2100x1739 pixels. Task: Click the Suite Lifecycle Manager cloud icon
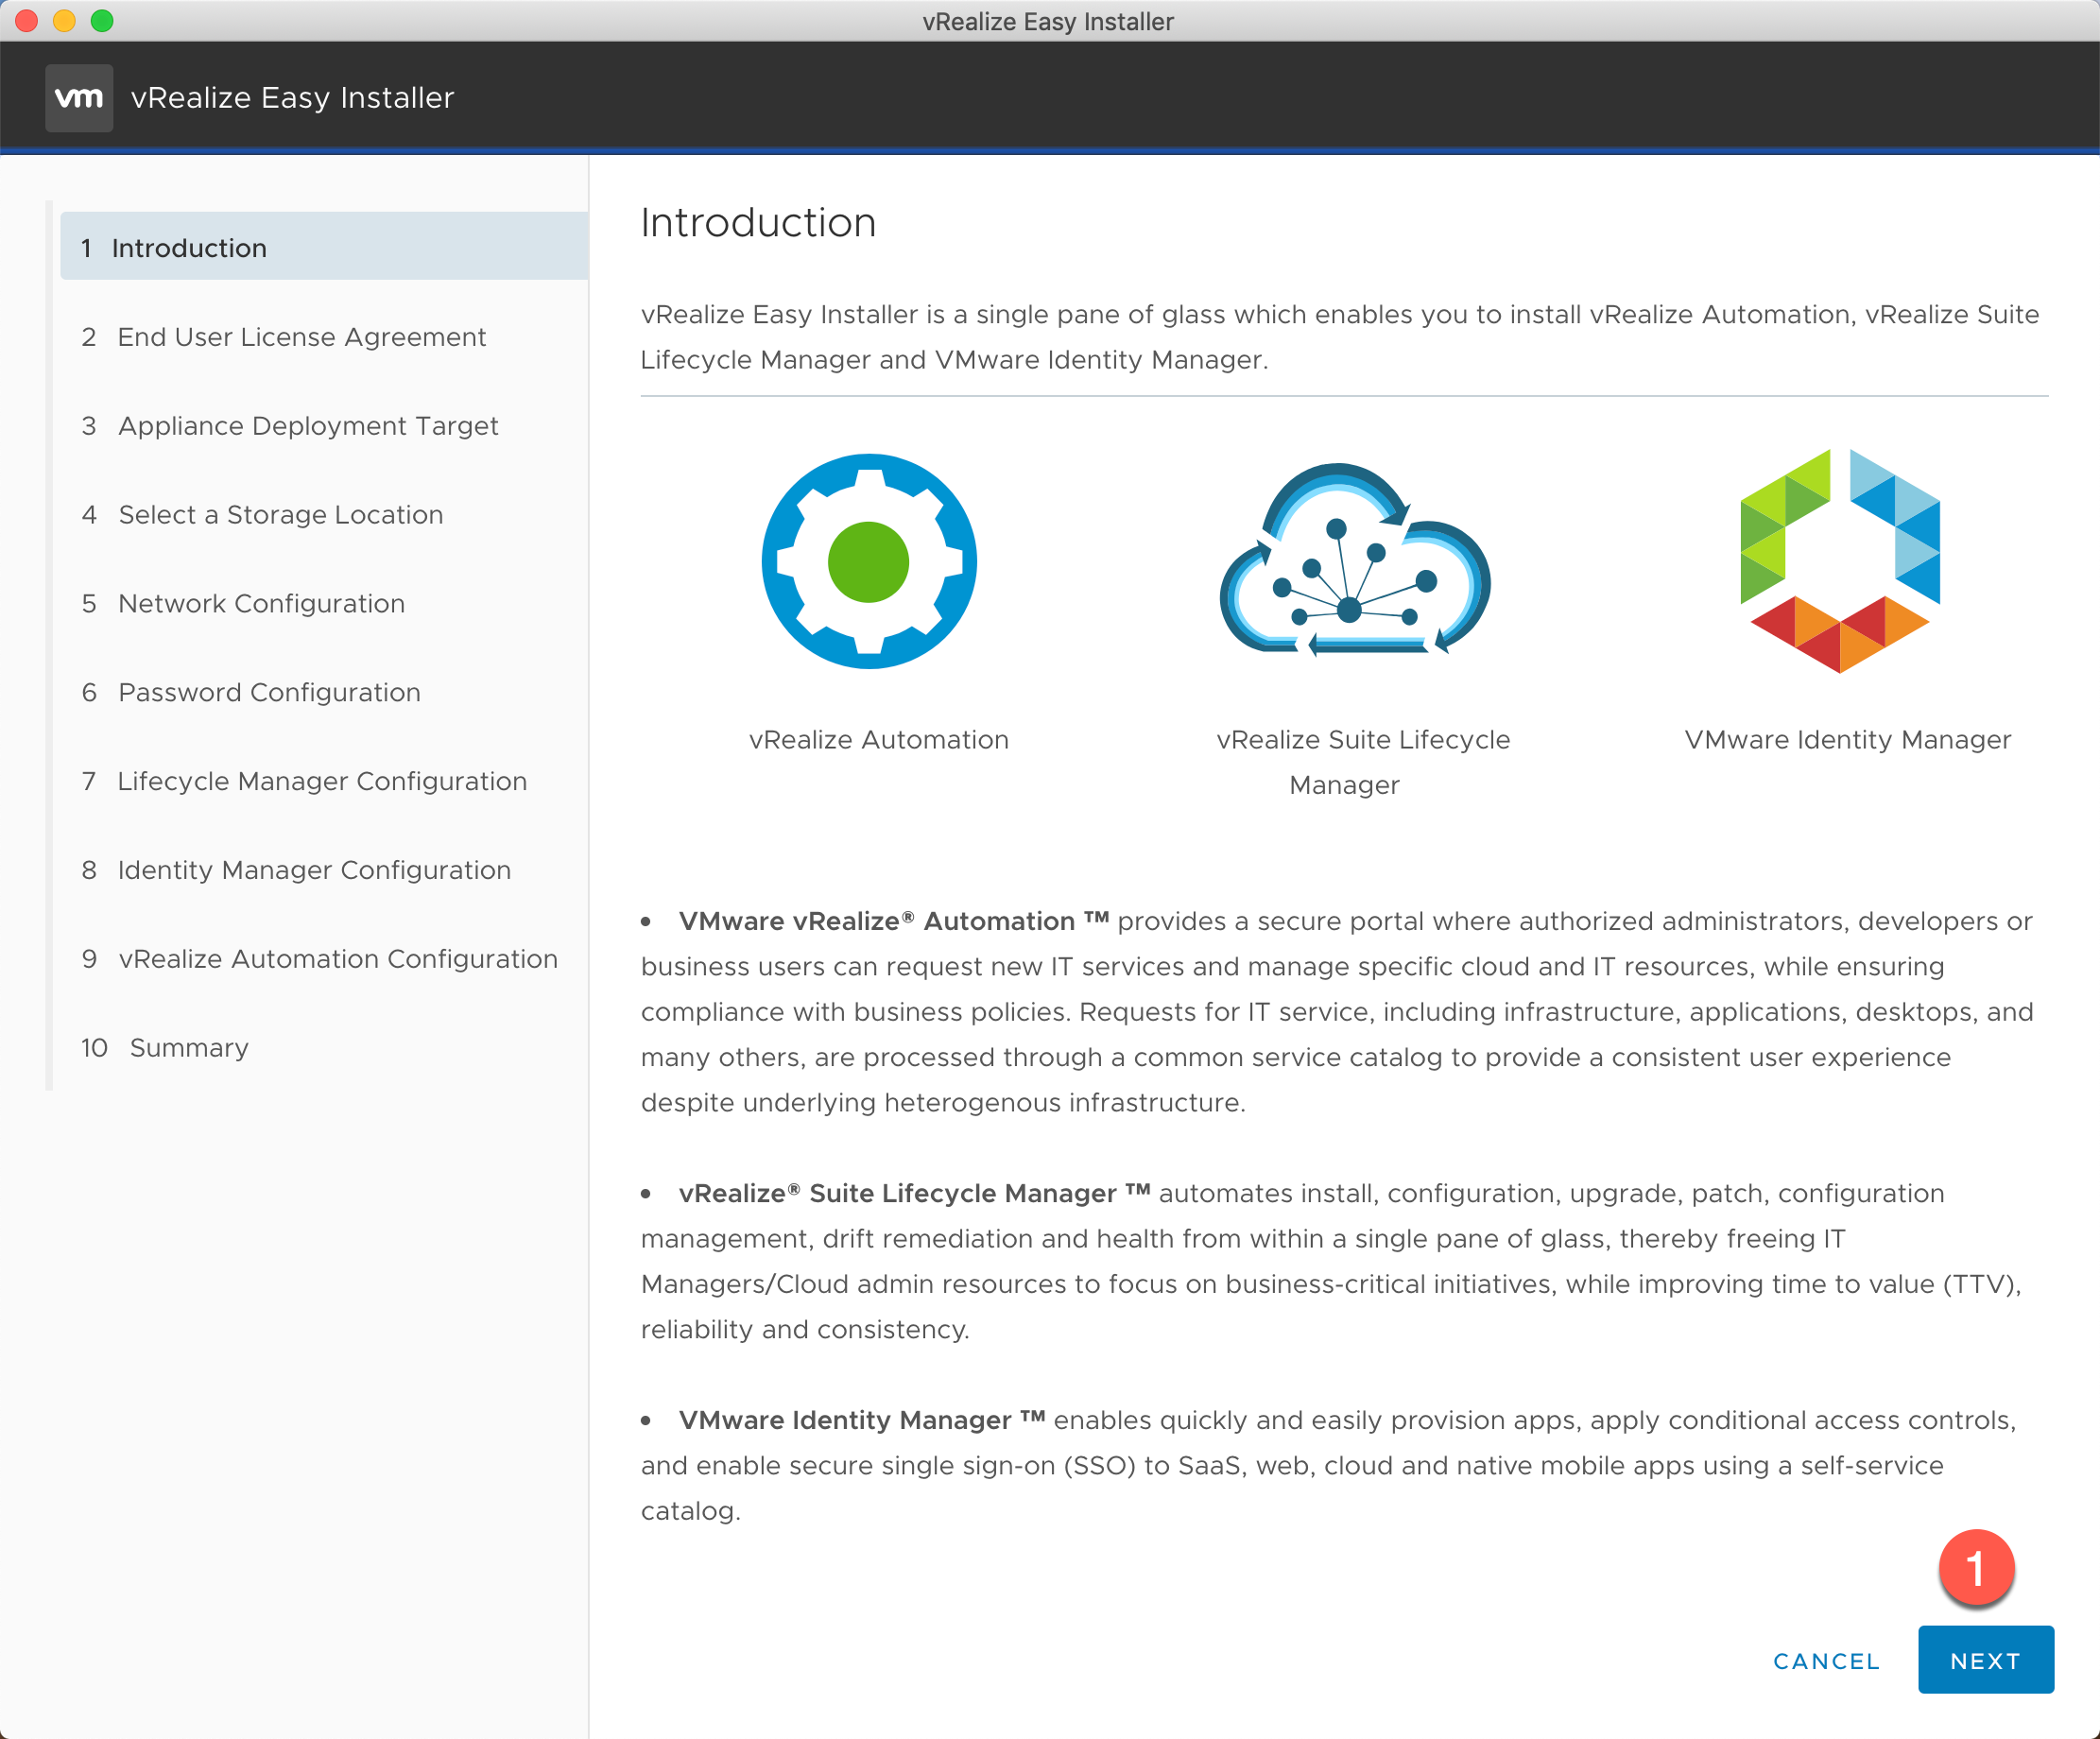coord(1354,560)
